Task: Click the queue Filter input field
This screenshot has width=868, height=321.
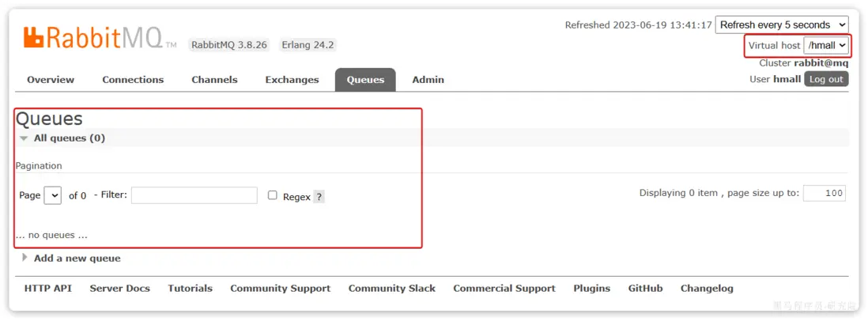Action: 194,195
